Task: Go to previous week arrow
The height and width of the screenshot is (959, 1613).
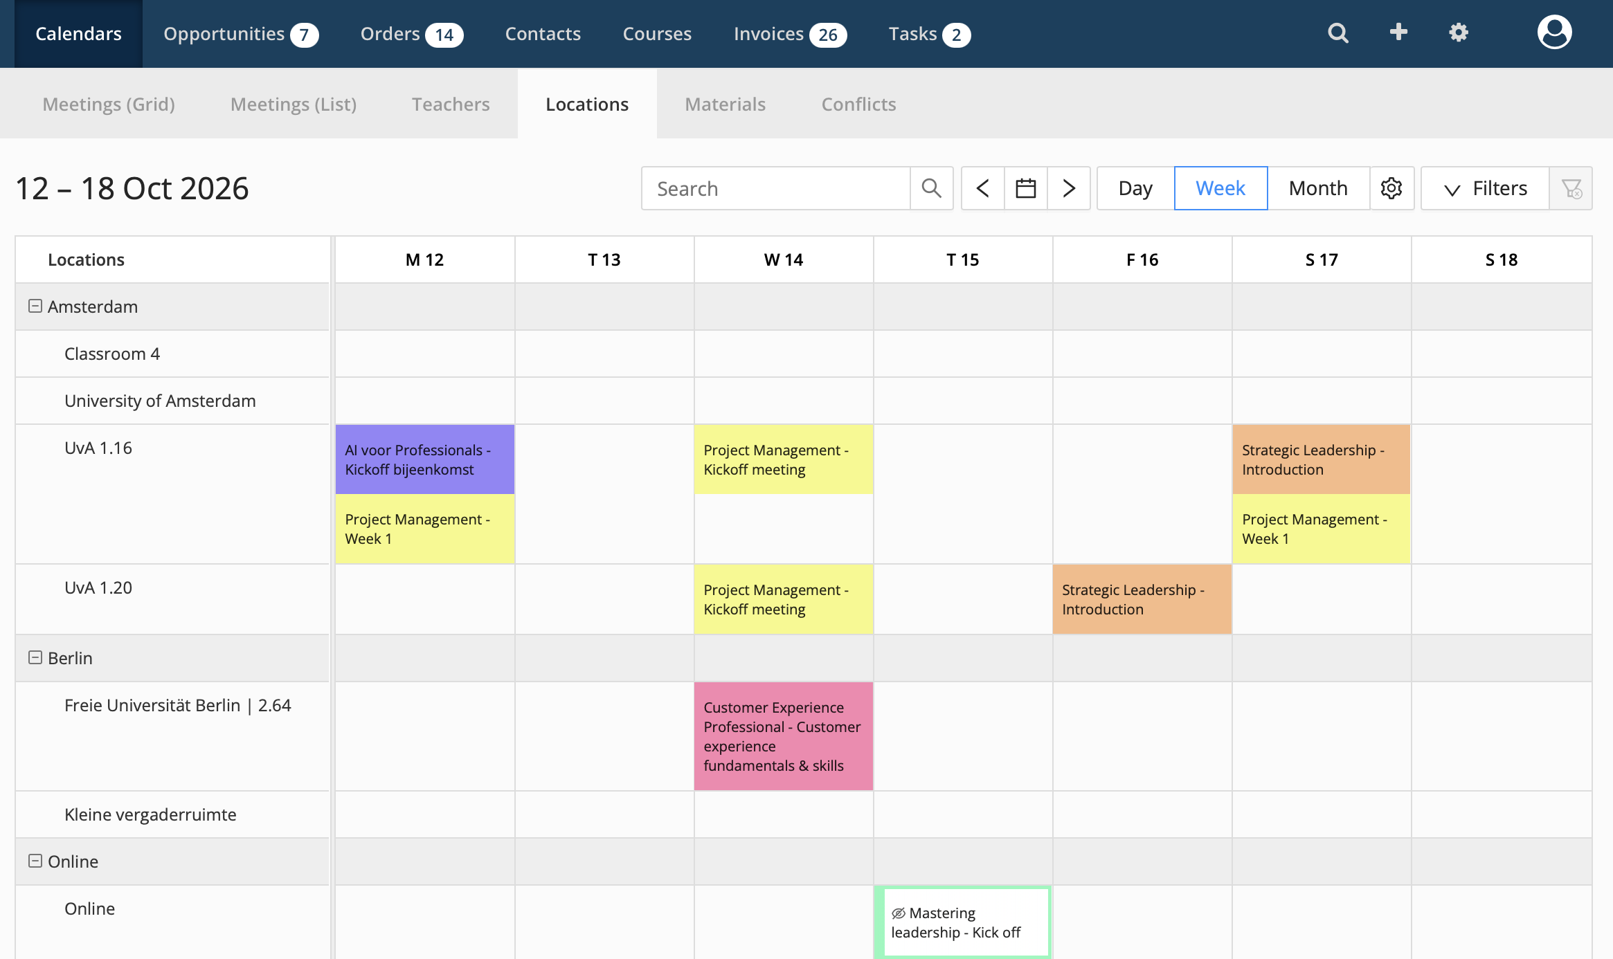Action: coord(983,188)
